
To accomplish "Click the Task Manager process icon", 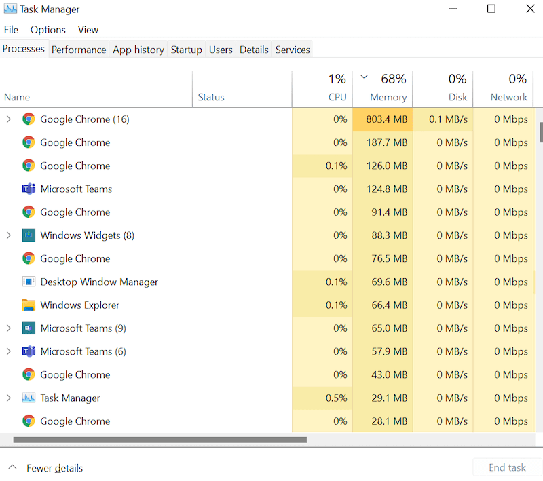I will [29, 398].
